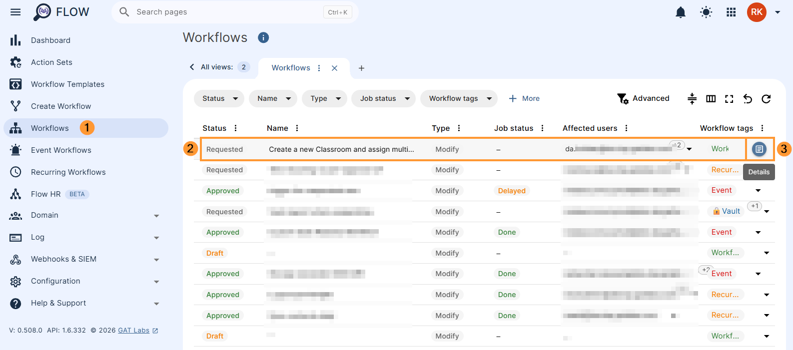Expand affected users list in first row
The height and width of the screenshot is (350, 793).
pos(689,149)
